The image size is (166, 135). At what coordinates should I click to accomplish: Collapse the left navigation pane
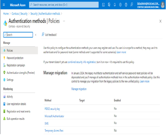(x=36, y=35)
